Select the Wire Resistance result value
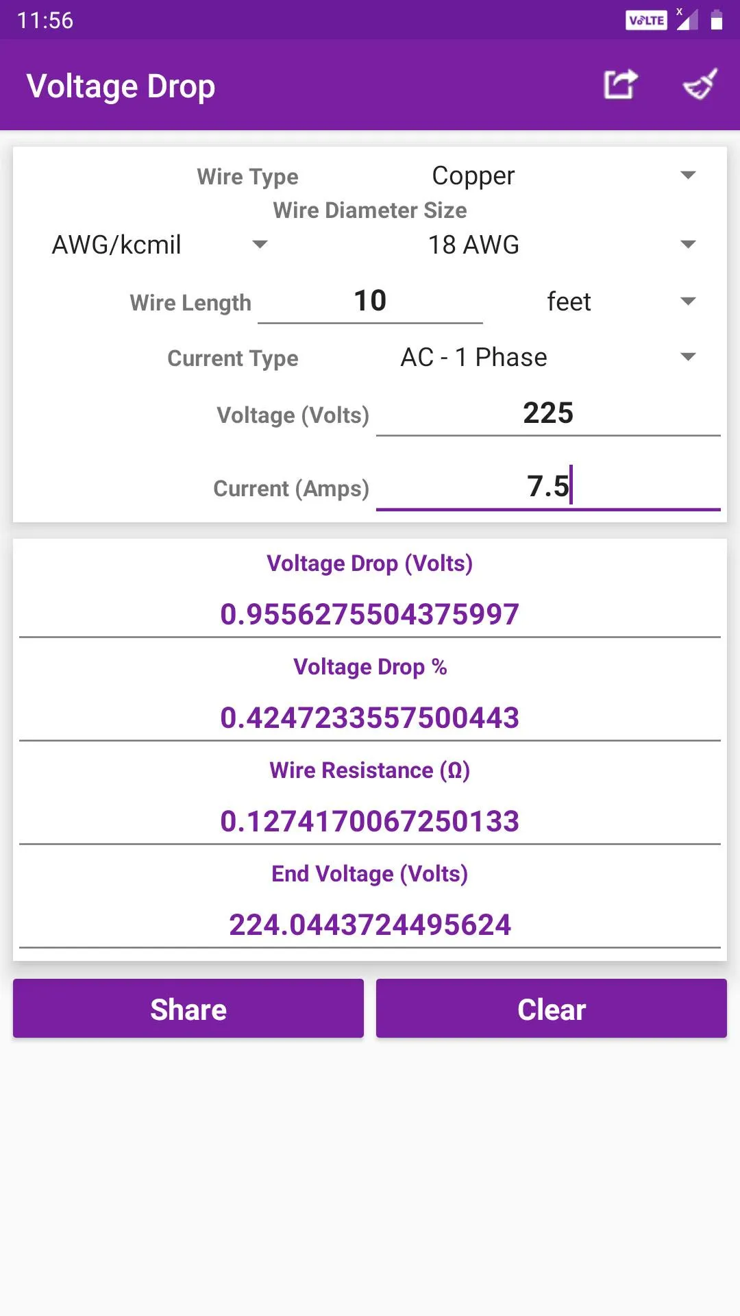740x1316 pixels. [x=370, y=821]
